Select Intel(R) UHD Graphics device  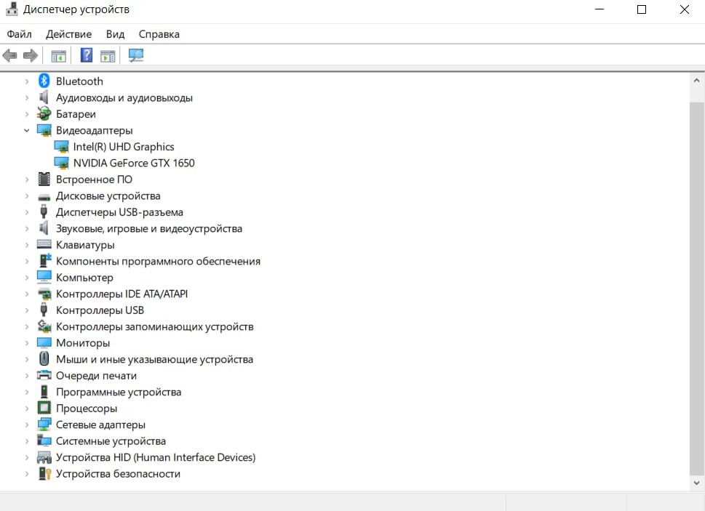pos(124,147)
